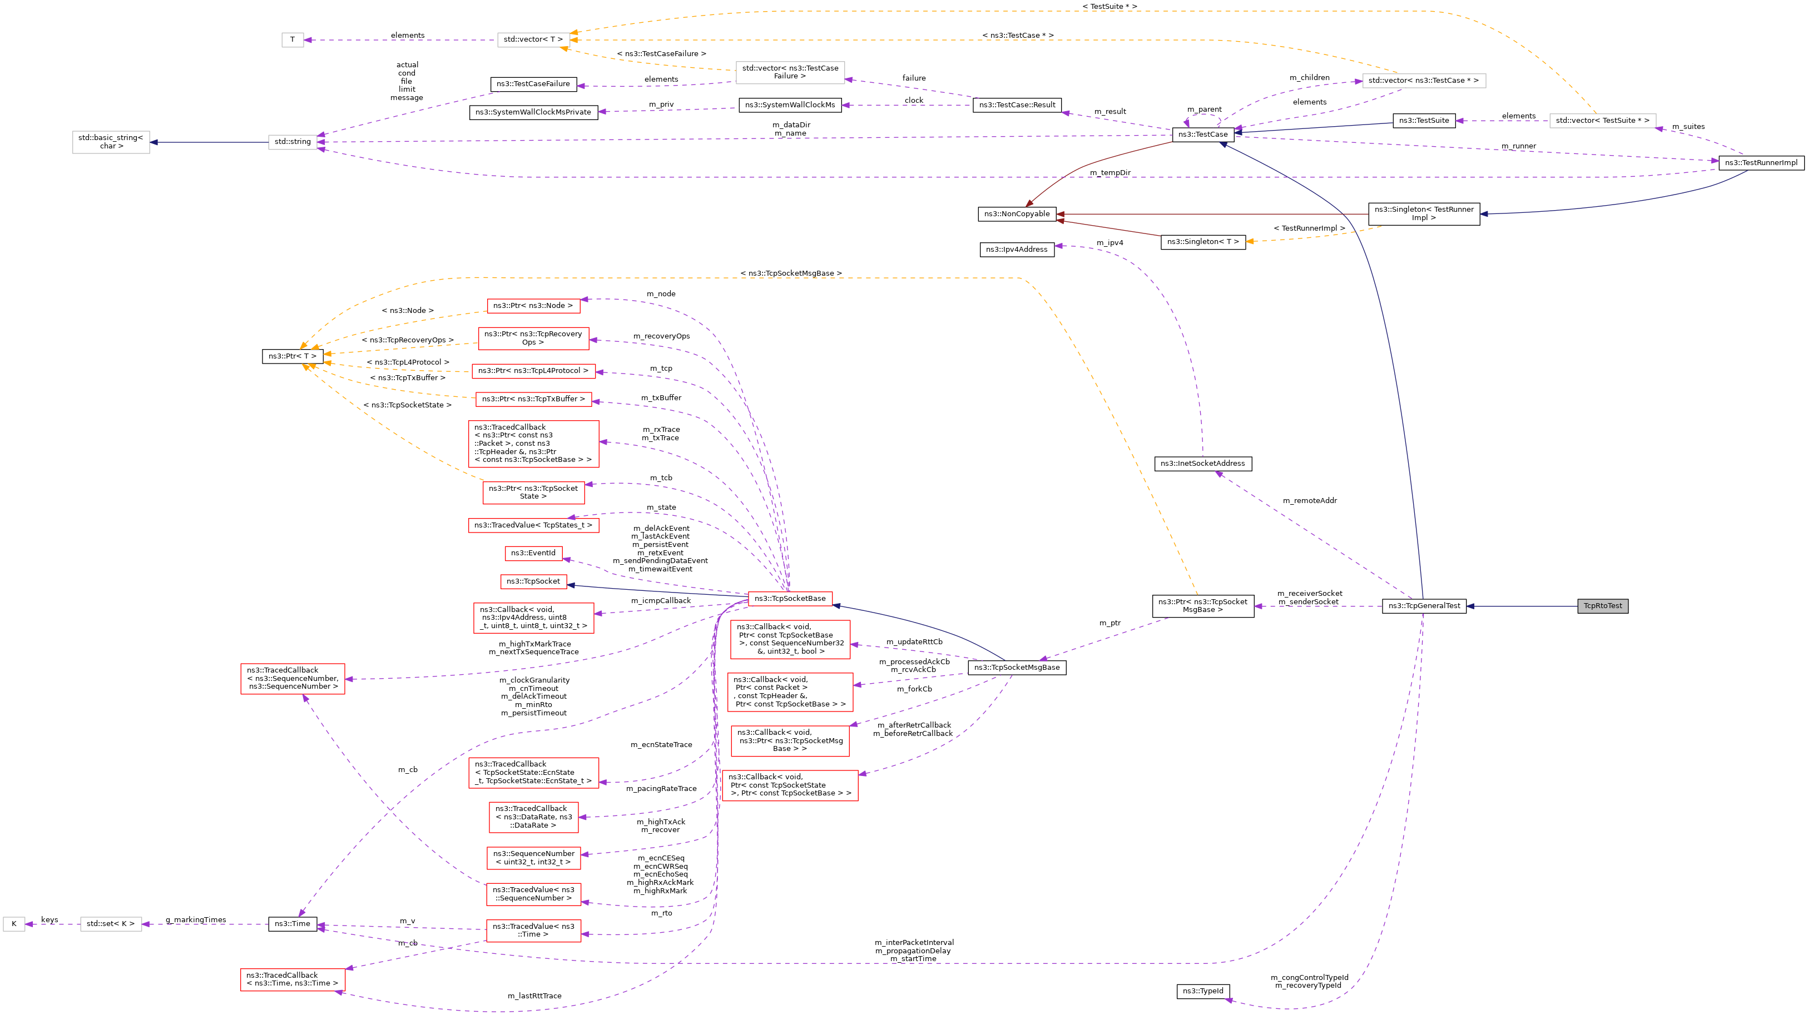Open the ns3::TestCase class node
The image size is (1808, 1015).
(x=1202, y=135)
